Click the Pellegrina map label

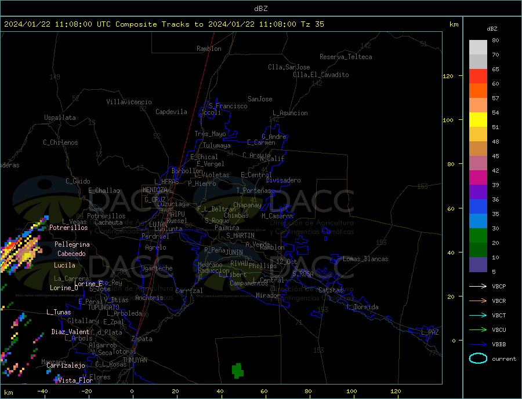click(72, 244)
